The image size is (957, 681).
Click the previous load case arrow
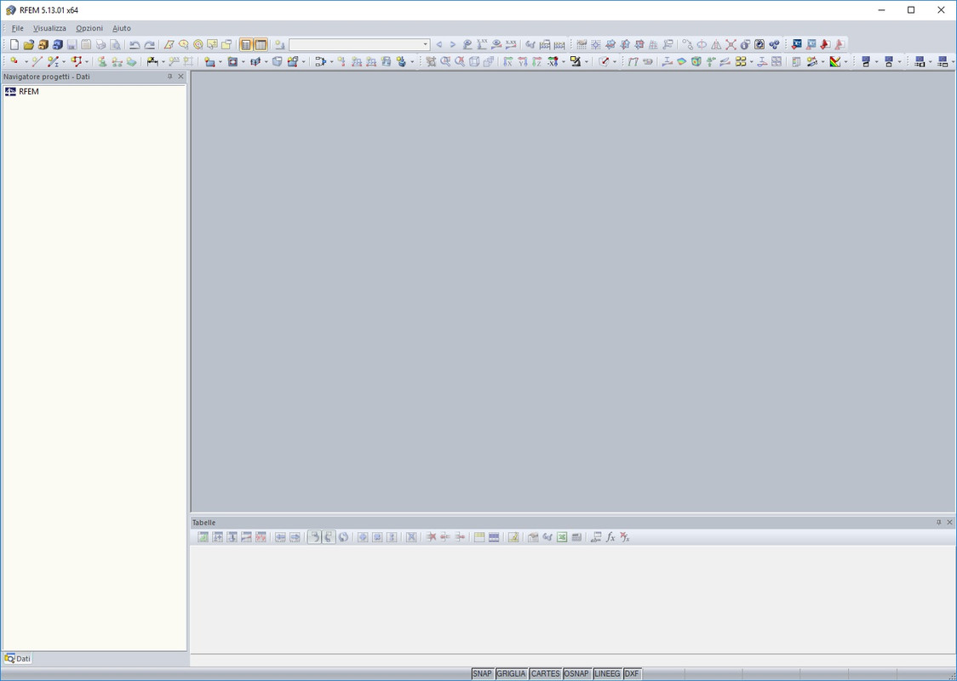click(438, 44)
